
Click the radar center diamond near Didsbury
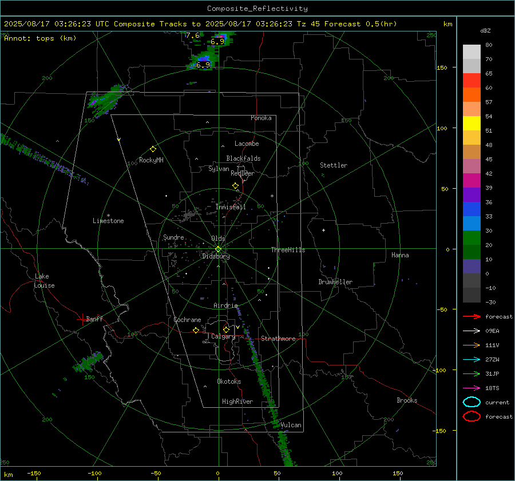218,249
